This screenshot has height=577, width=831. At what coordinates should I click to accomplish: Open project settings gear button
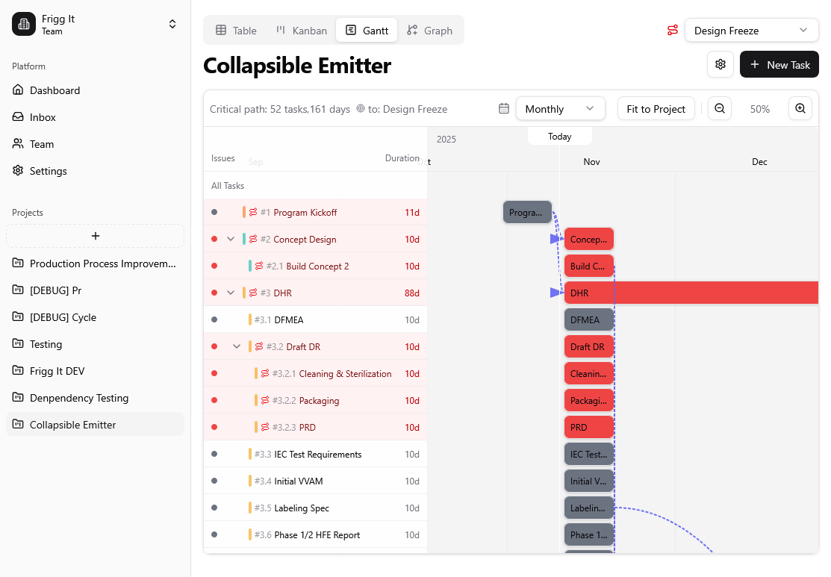pyautogui.click(x=720, y=64)
